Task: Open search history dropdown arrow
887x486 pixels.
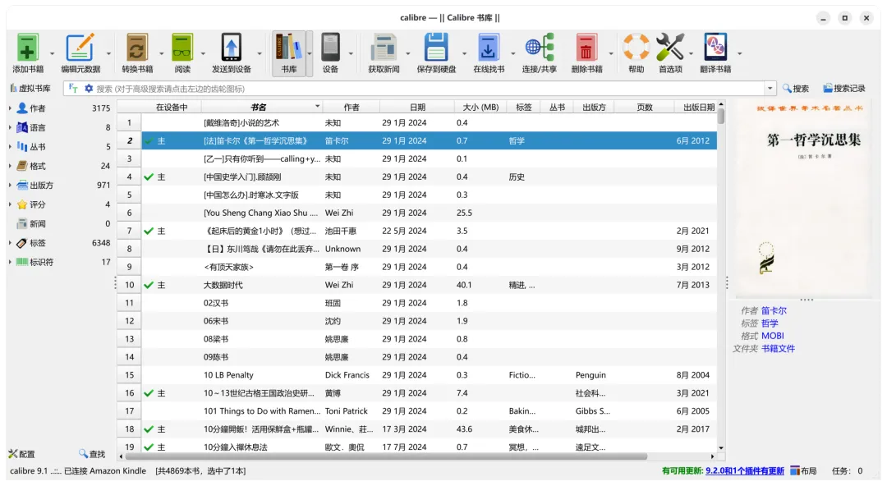Action: 770,89
